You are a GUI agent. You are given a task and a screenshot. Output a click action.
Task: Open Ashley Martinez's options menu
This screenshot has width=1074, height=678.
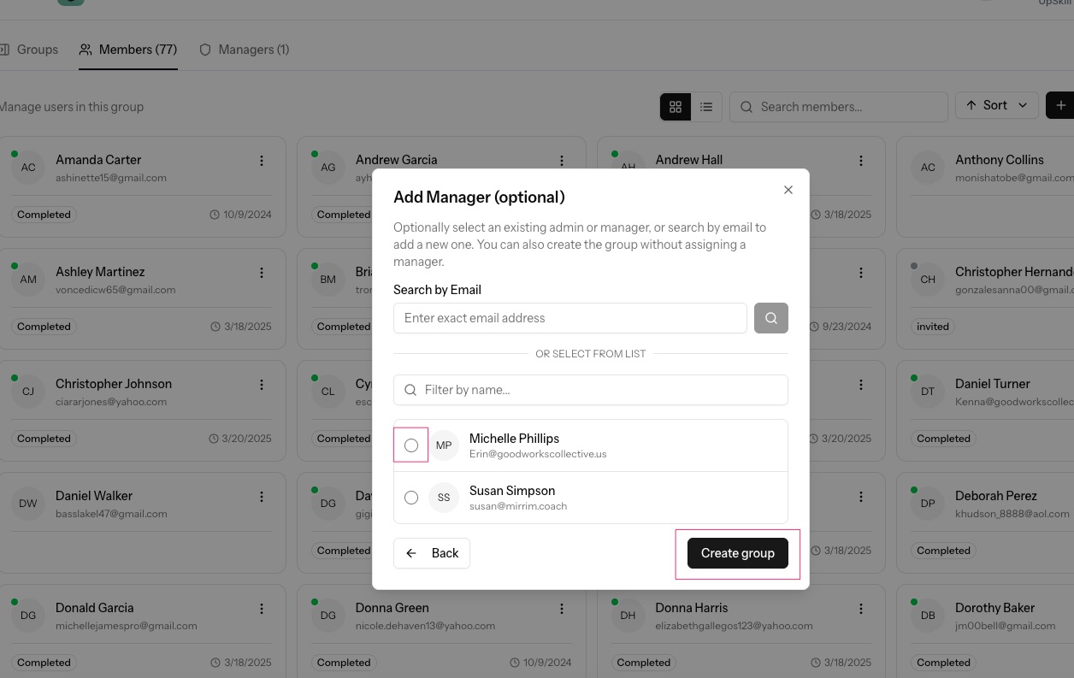coord(262,273)
